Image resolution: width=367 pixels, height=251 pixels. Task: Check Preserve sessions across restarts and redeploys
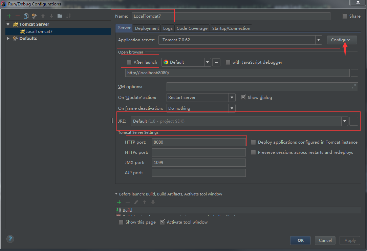coord(253,152)
